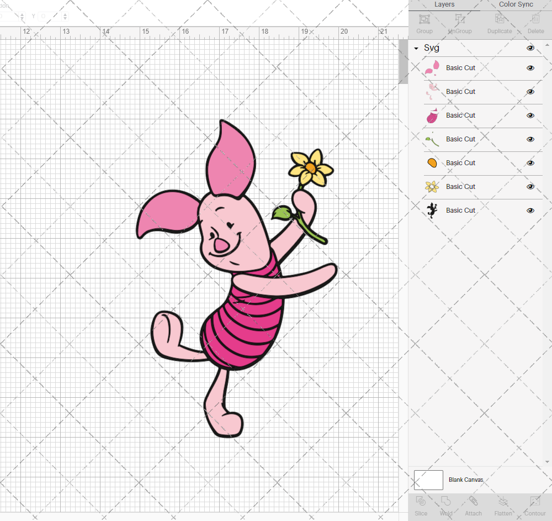Hide the yellow flower petals layer
The image size is (552, 521).
(x=530, y=187)
